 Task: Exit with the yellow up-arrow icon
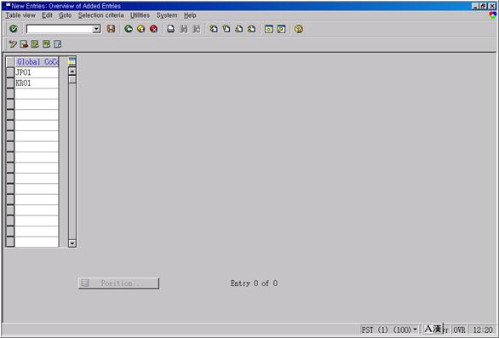(141, 29)
